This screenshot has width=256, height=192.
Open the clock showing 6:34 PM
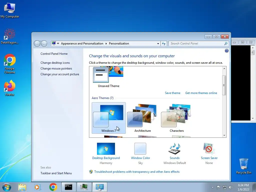(243, 187)
